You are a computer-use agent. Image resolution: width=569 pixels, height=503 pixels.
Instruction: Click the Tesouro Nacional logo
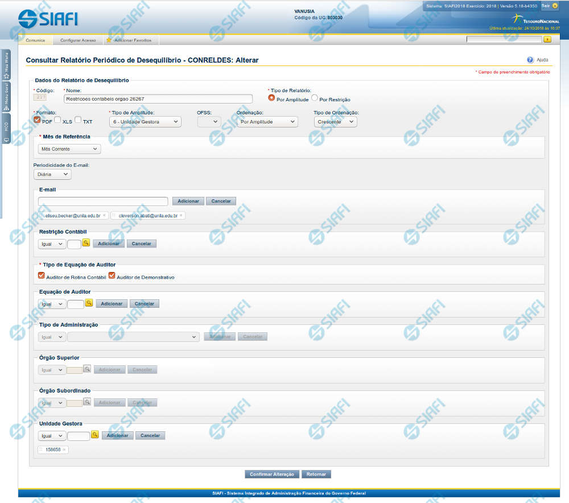(535, 19)
